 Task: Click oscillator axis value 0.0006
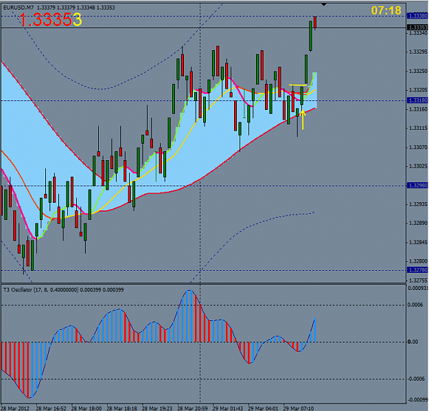coord(415,305)
